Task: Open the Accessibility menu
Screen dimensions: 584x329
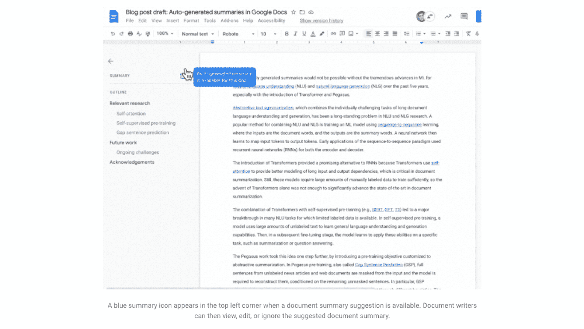Action: (271, 21)
